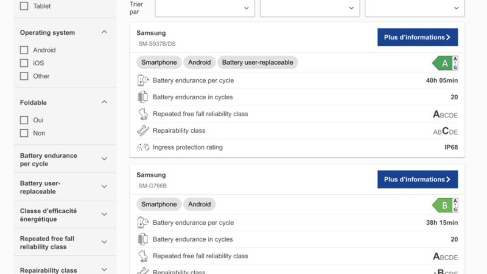Click Samsung brand name on first card

(151, 33)
